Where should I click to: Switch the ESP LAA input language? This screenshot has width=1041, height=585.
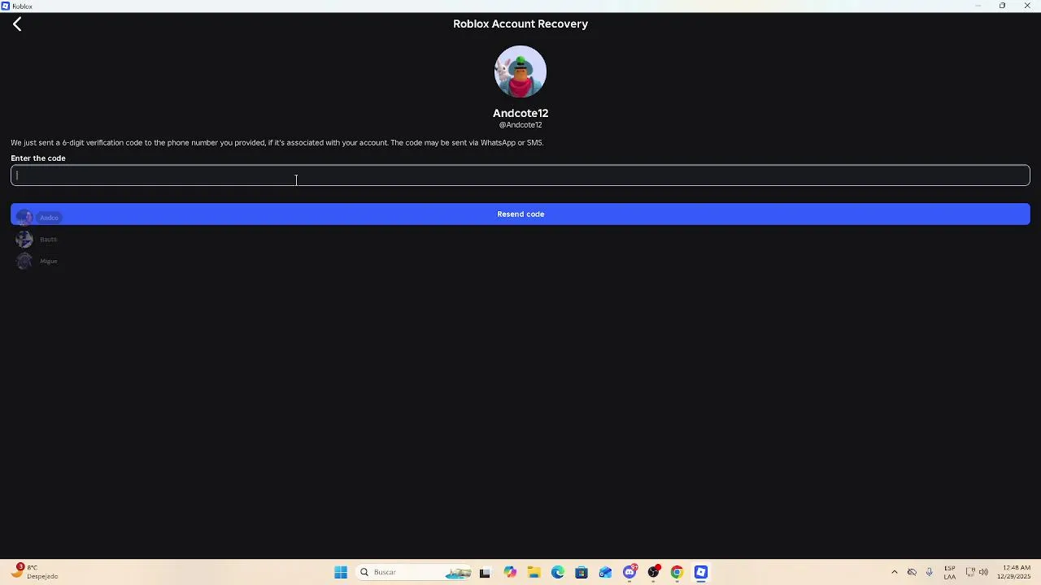click(x=950, y=572)
